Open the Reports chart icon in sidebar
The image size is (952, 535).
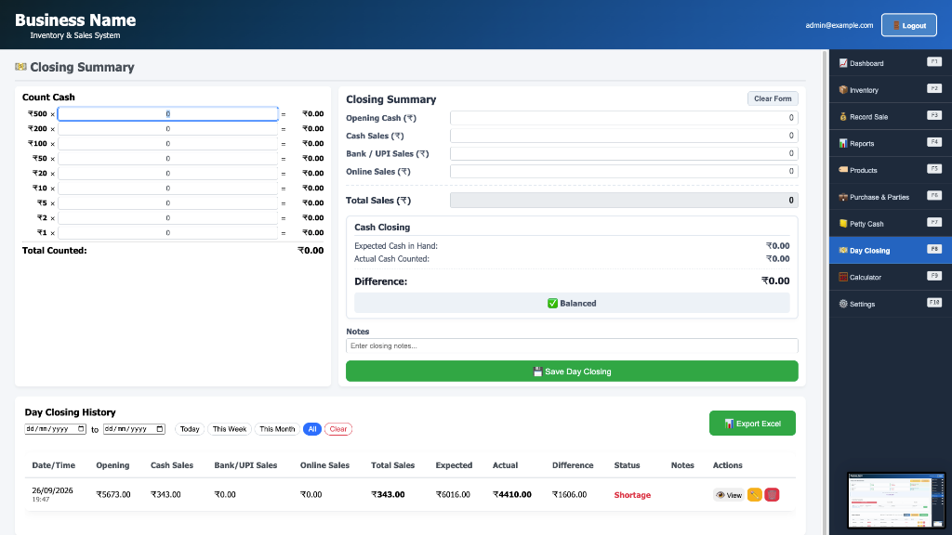(x=842, y=143)
